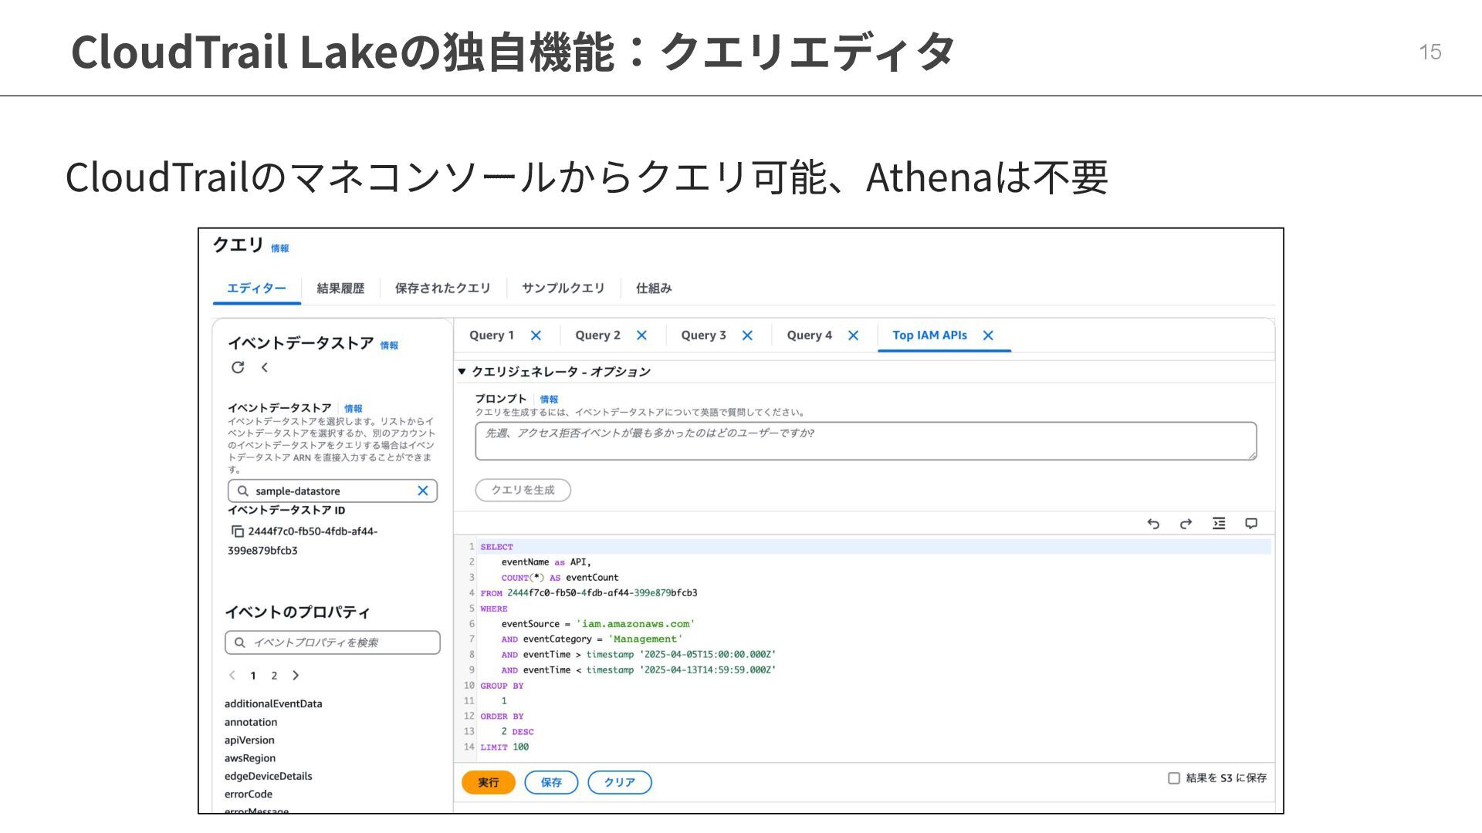Click the comment bubble icon above editor
The image size is (1482, 833).
pos(1251,524)
